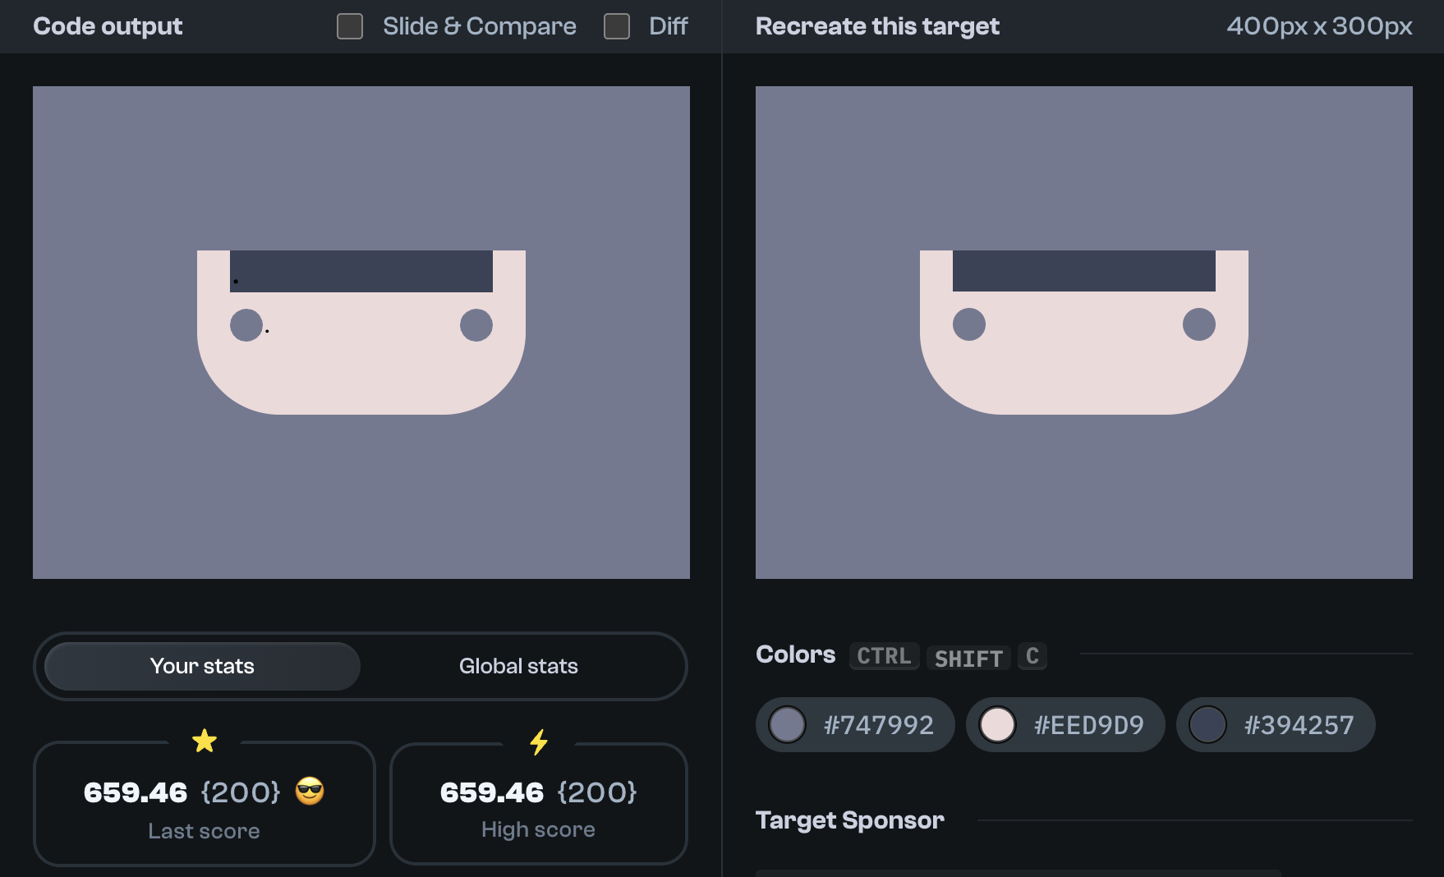Click the yellow star icon above Last score
1444x877 pixels.
(205, 741)
